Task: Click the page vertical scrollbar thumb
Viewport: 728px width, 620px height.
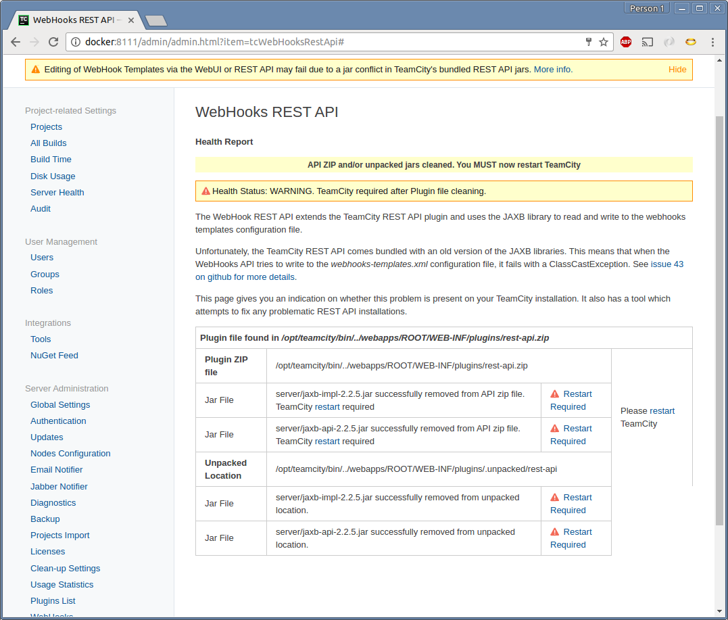Action: [x=719, y=320]
